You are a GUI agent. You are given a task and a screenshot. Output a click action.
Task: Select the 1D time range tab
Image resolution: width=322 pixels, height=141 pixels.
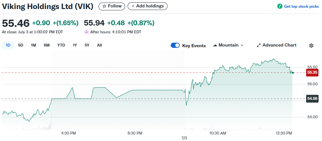click(x=8, y=45)
